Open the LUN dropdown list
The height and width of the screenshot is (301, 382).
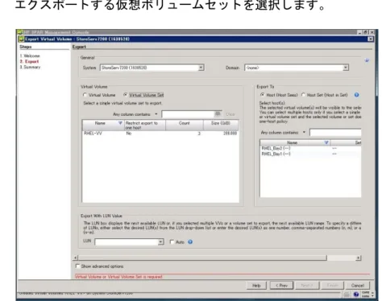(160, 242)
